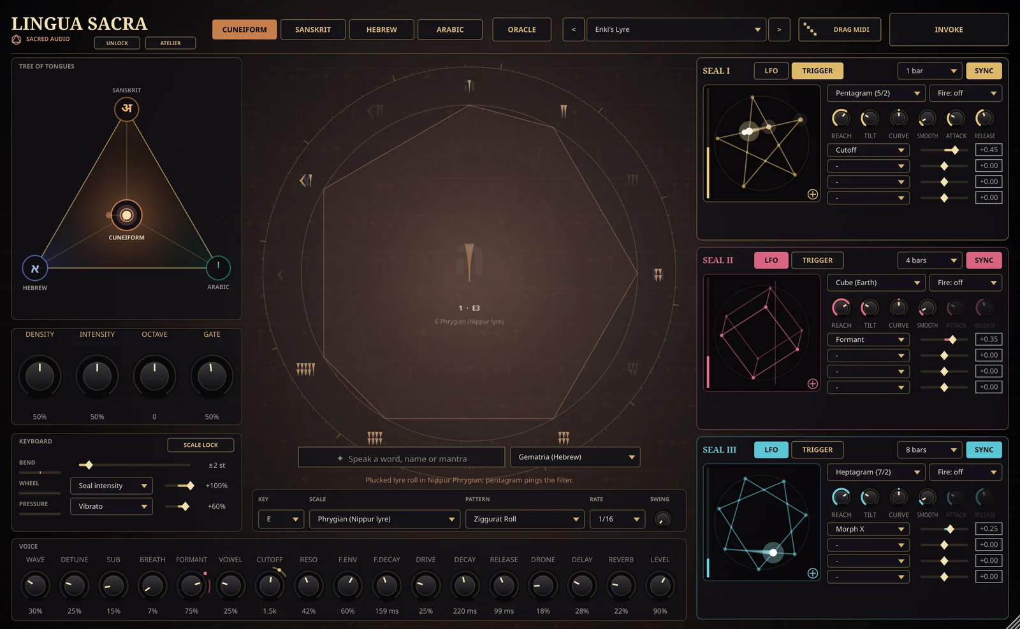This screenshot has height=629, width=1020.
Task: Click the Reverb knob
Action: coord(621,586)
